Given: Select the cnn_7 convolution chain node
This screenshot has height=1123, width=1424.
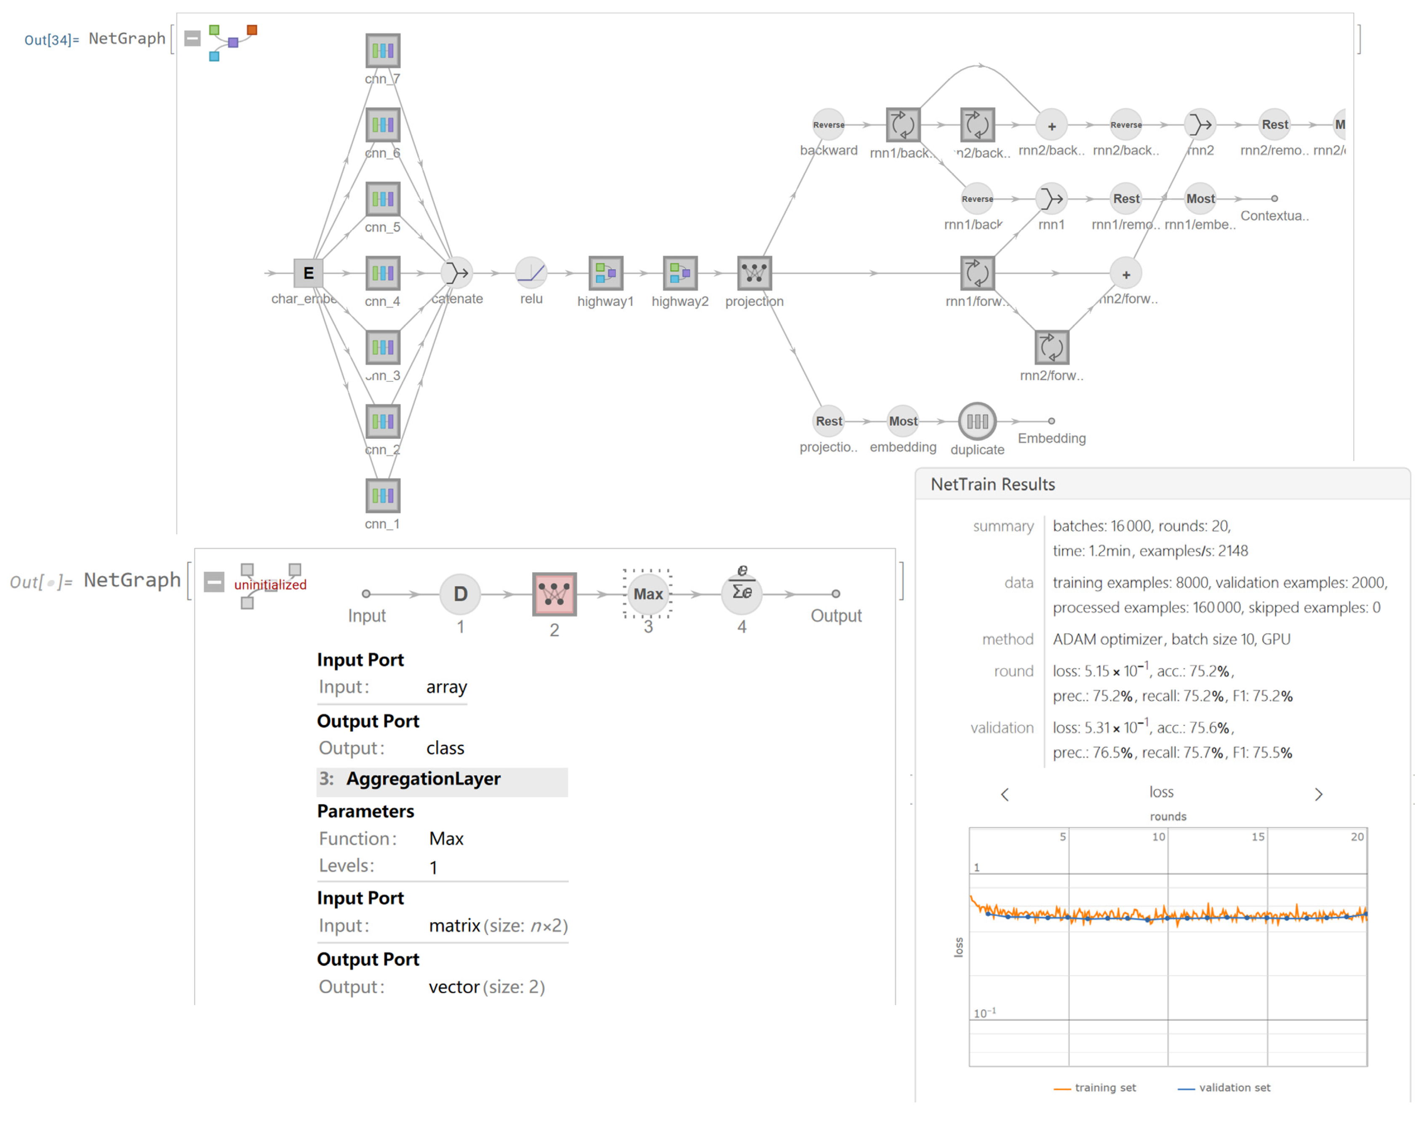Looking at the screenshot, I should tap(383, 51).
